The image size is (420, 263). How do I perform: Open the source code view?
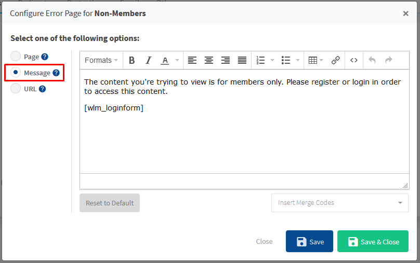pyautogui.click(x=354, y=60)
